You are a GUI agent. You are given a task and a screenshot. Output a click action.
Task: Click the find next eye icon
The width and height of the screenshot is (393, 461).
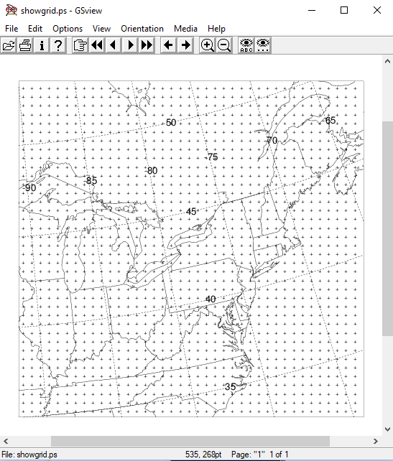tap(263, 45)
